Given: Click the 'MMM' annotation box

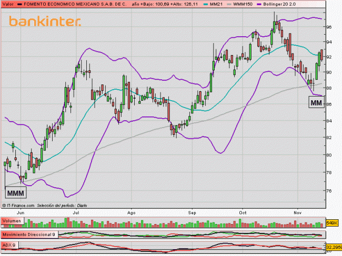Looking at the screenshot, I should coord(16,193).
